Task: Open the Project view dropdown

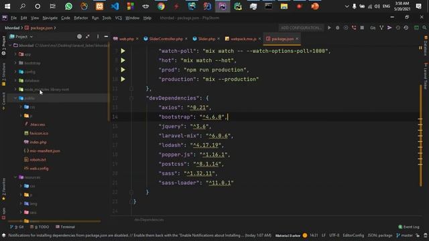Action: click(21, 36)
